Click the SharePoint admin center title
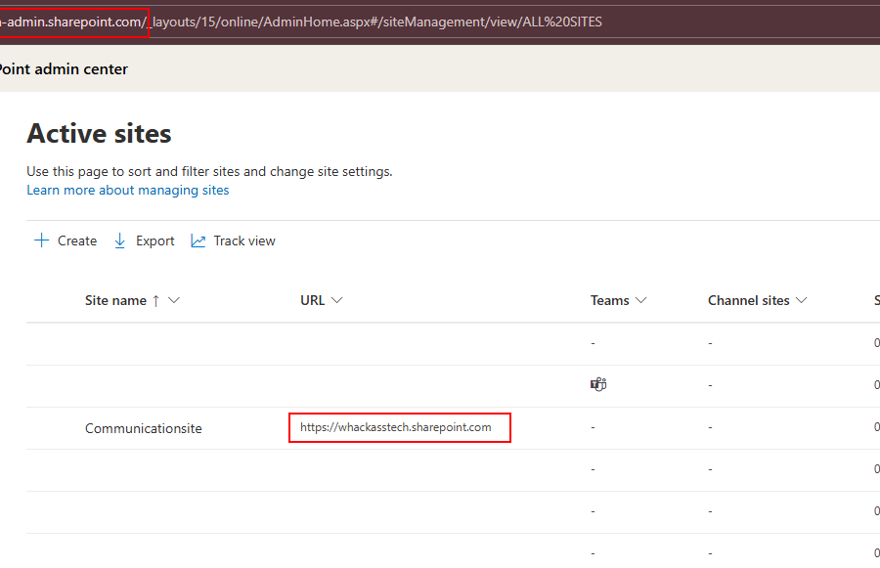 coord(64,69)
